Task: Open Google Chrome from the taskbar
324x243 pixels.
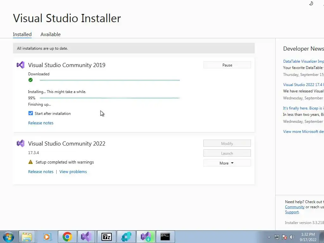Action: pyautogui.click(x=67, y=237)
